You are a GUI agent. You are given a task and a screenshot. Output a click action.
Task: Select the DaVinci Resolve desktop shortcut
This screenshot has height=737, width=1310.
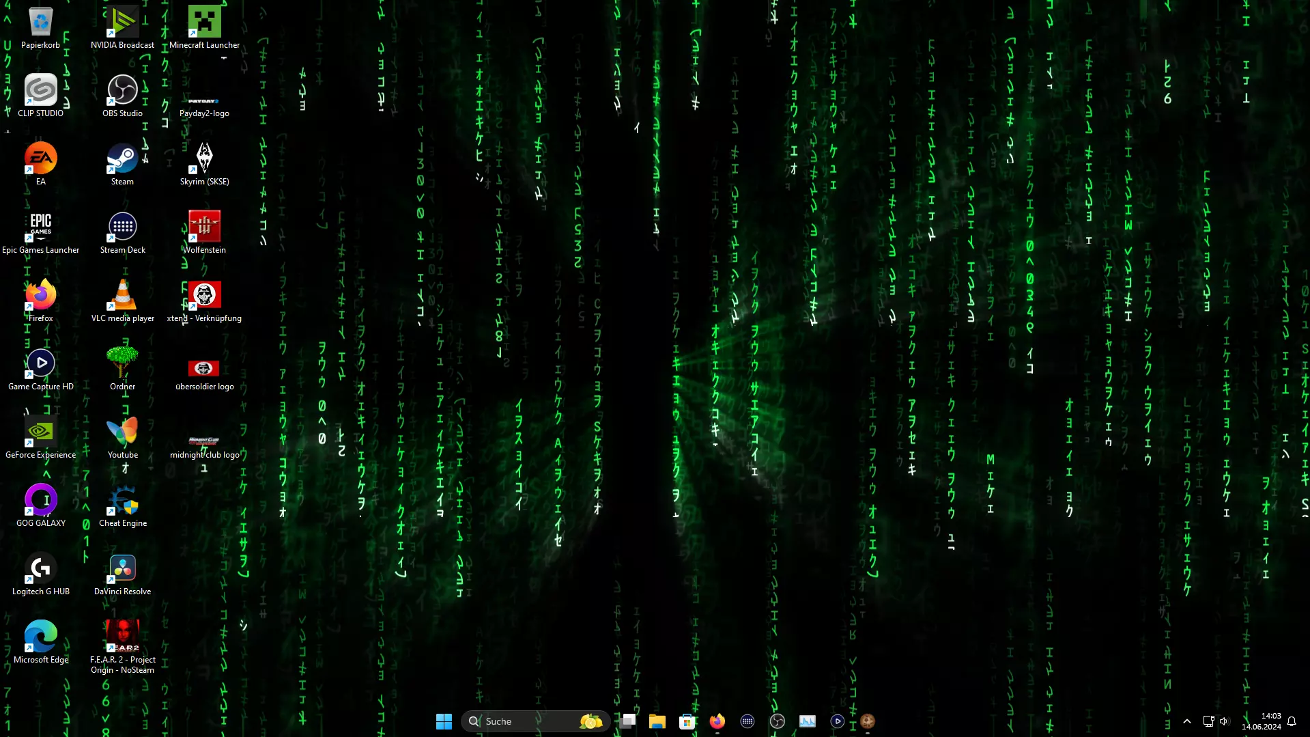click(122, 574)
